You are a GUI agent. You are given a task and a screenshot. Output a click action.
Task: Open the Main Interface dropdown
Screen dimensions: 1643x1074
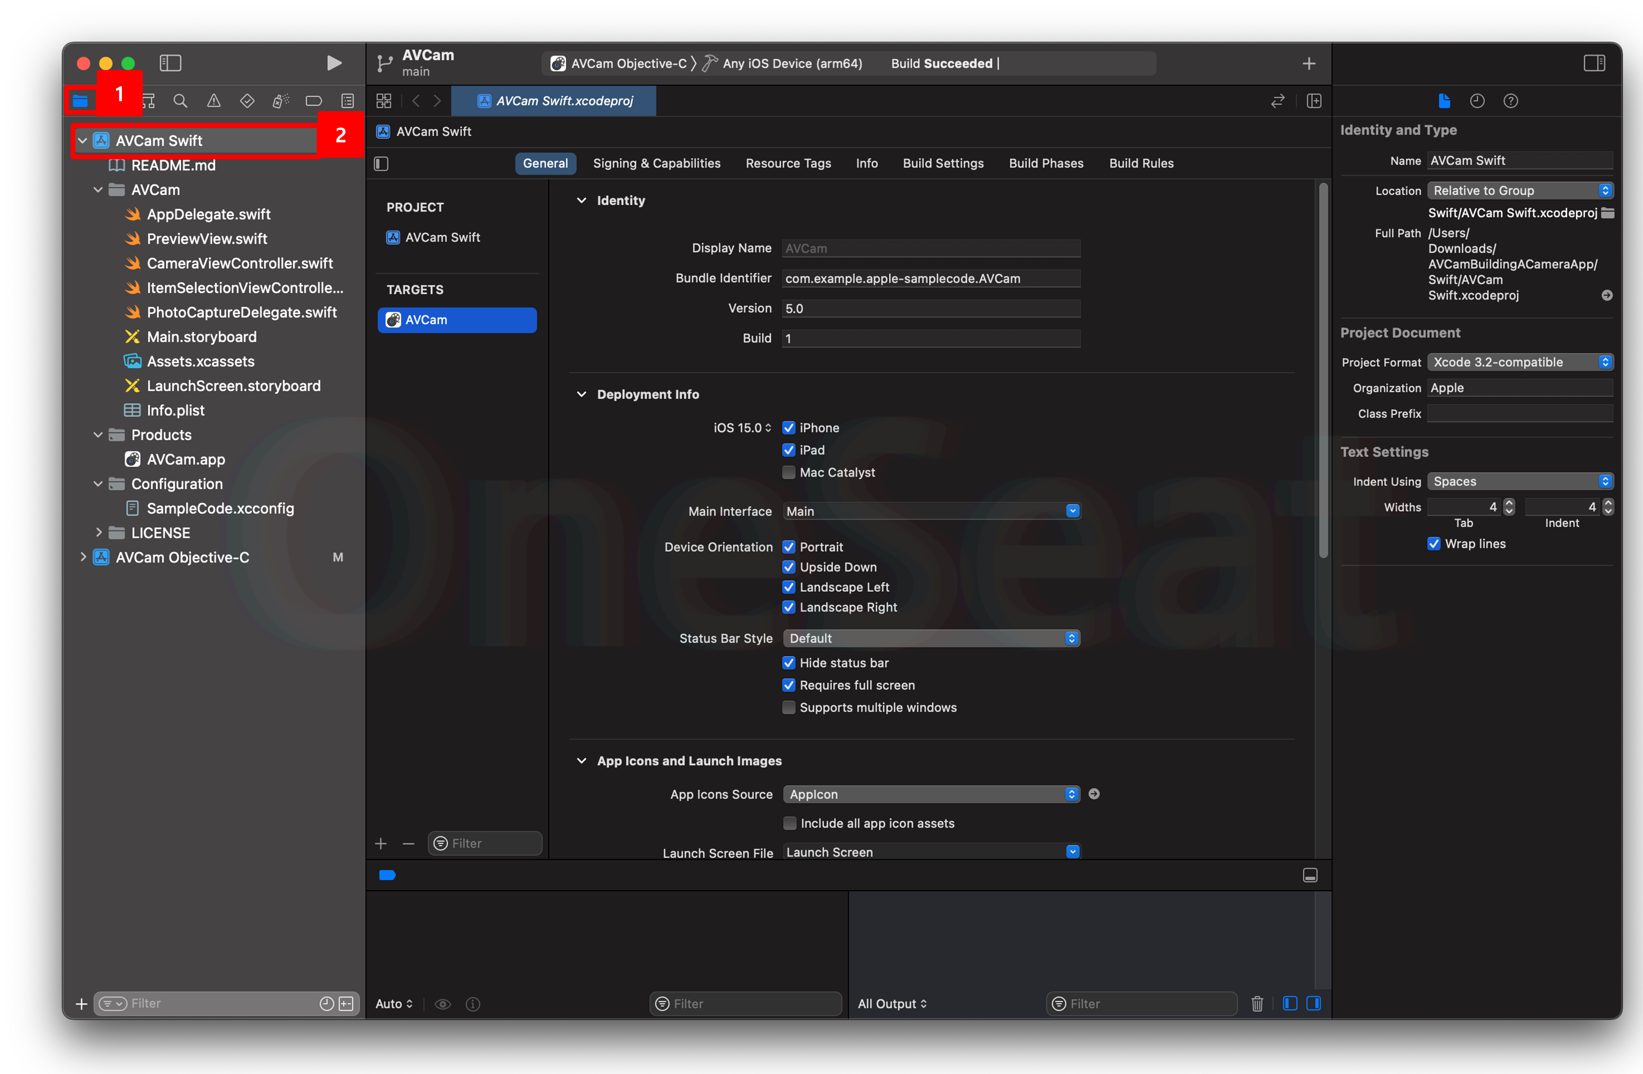pyautogui.click(x=932, y=512)
